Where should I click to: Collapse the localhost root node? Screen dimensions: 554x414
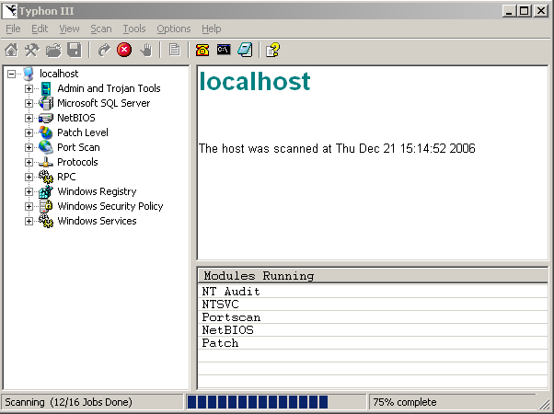coord(12,75)
